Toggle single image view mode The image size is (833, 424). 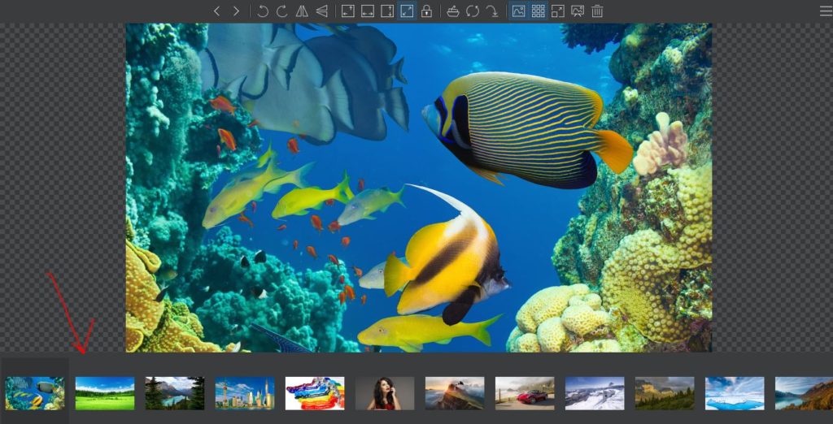(x=518, y=11)
